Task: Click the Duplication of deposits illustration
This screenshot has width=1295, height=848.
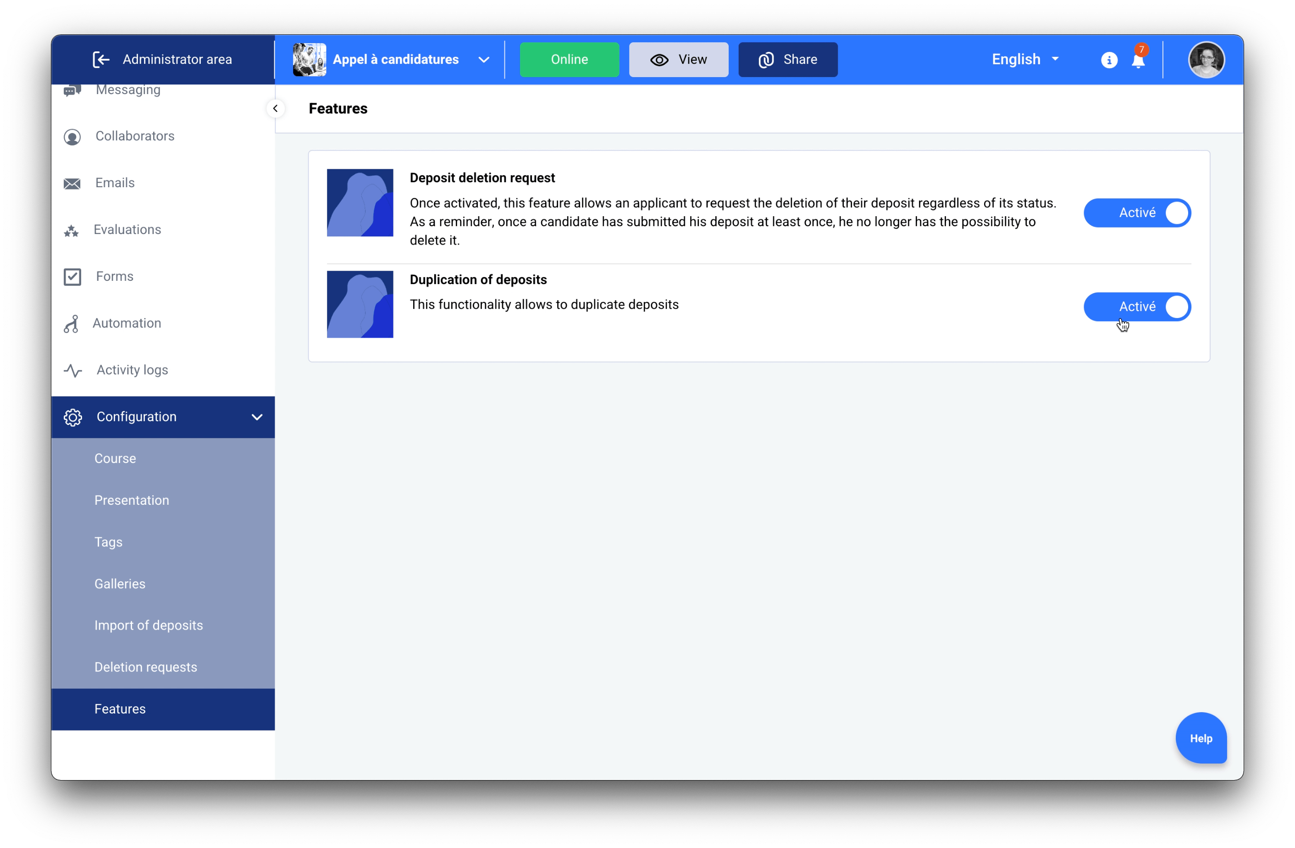Action: point(360,304)
